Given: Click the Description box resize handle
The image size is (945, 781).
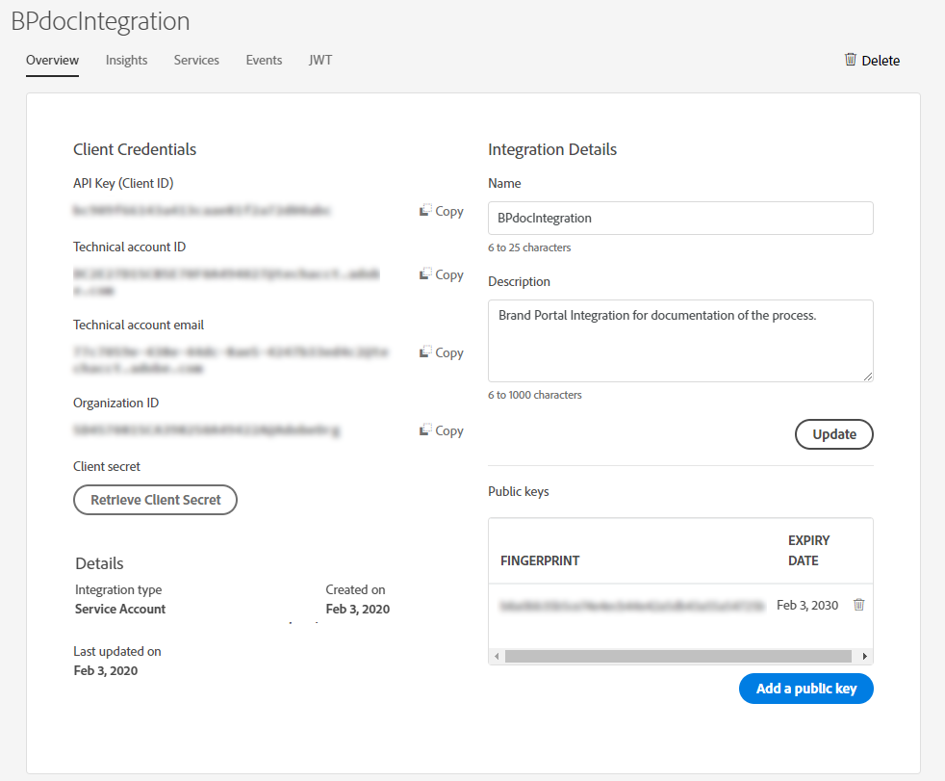Looking at the screenshot, I should [x=868, y=376].
